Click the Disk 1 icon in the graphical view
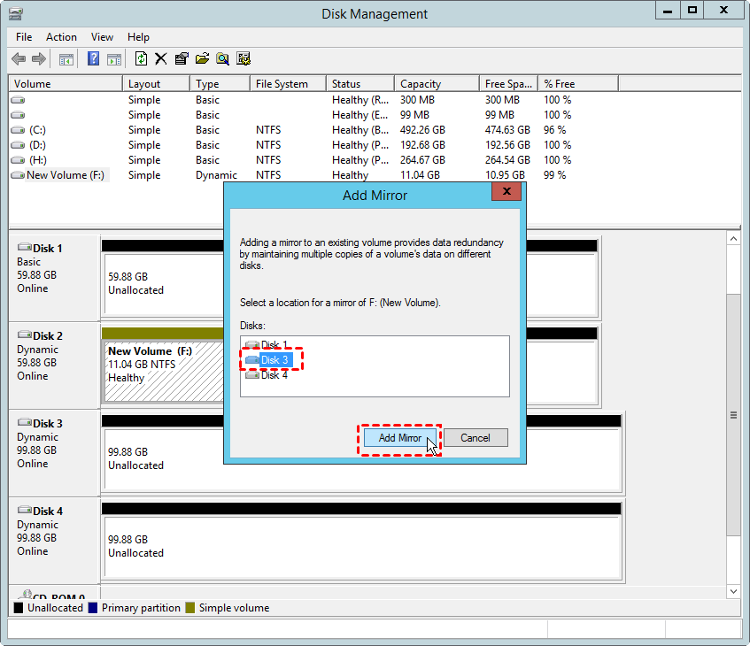 [25, 247]
